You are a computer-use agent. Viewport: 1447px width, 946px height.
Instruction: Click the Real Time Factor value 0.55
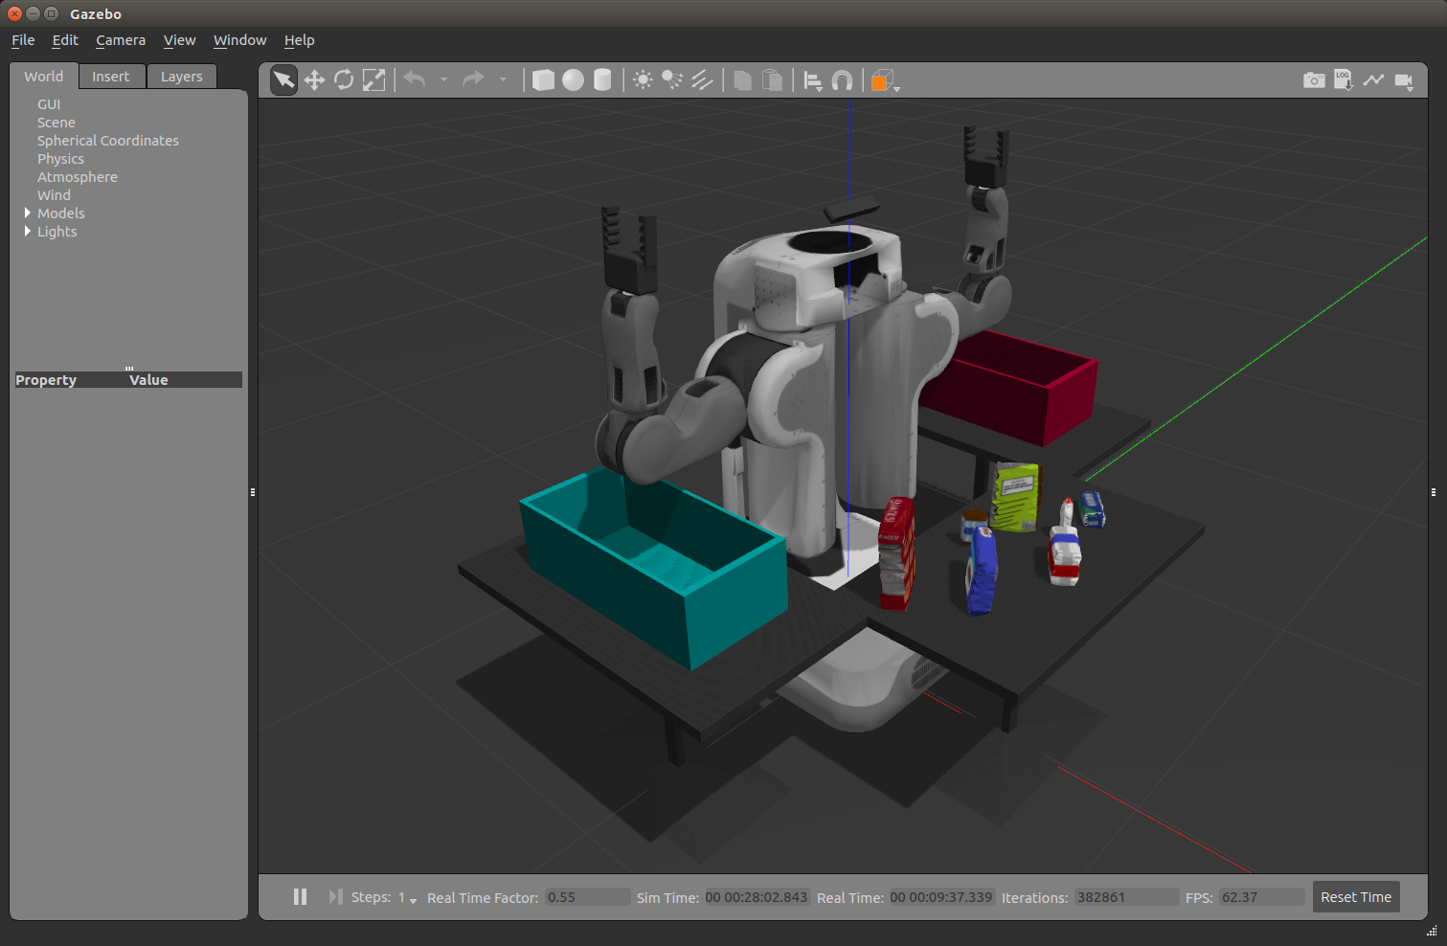click(588, 897)
